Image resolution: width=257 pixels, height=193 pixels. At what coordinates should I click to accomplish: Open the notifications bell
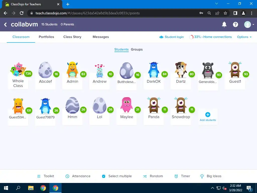click(x=224, y=24)
